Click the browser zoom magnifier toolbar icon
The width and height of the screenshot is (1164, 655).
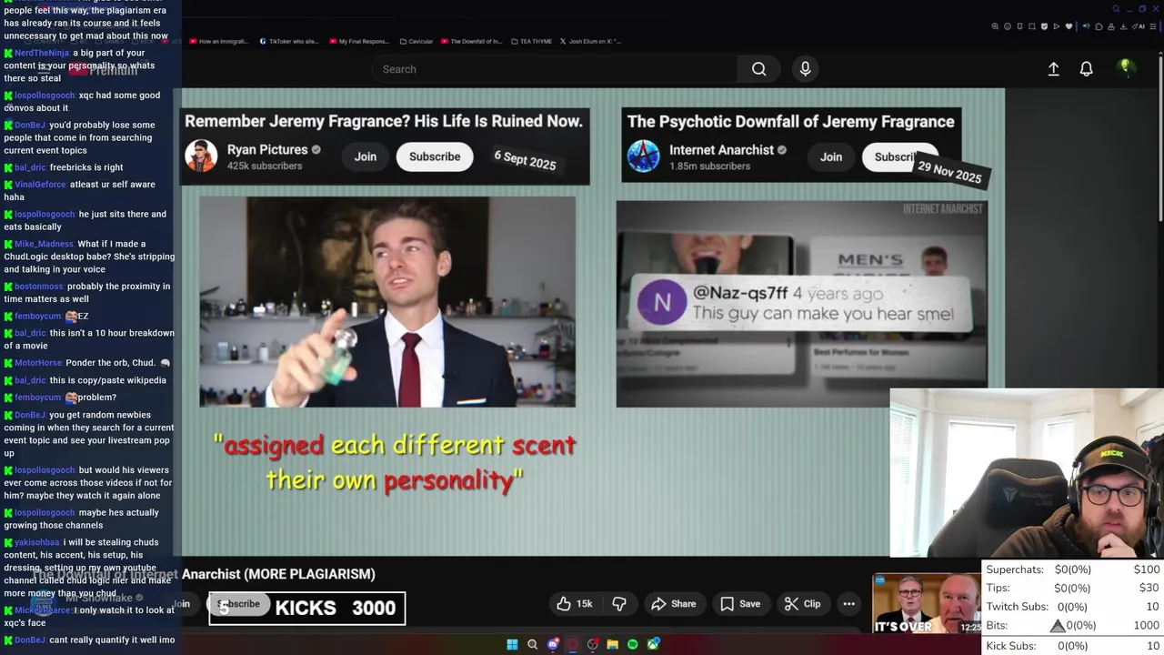click(995, 26)
